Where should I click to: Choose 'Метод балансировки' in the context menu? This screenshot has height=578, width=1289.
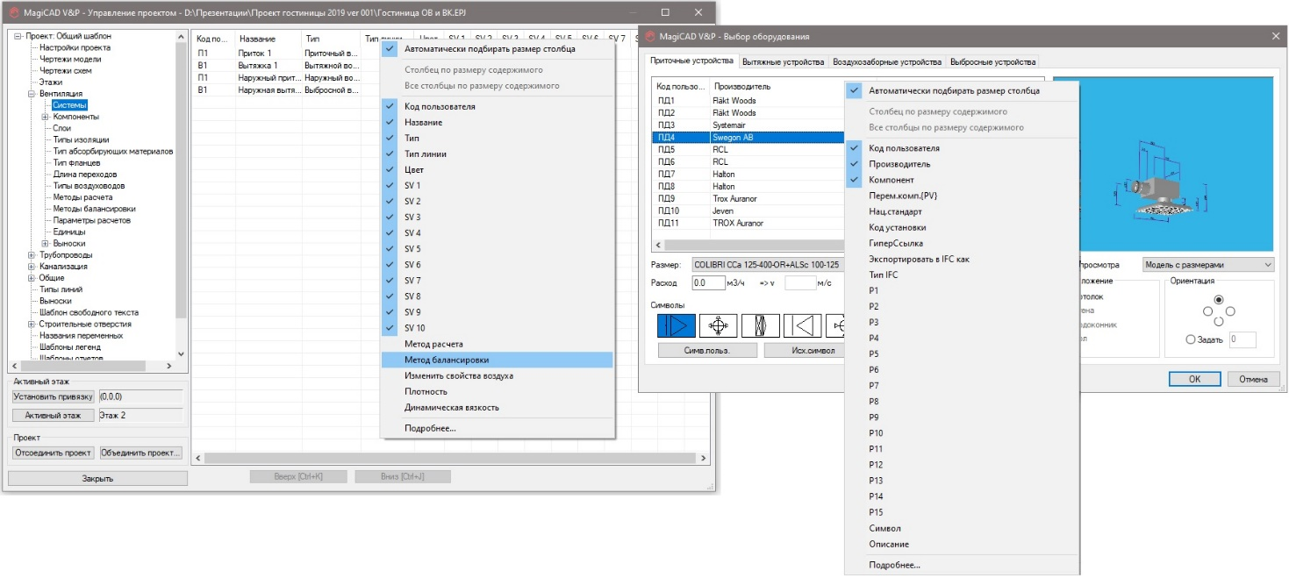[447, 360]
